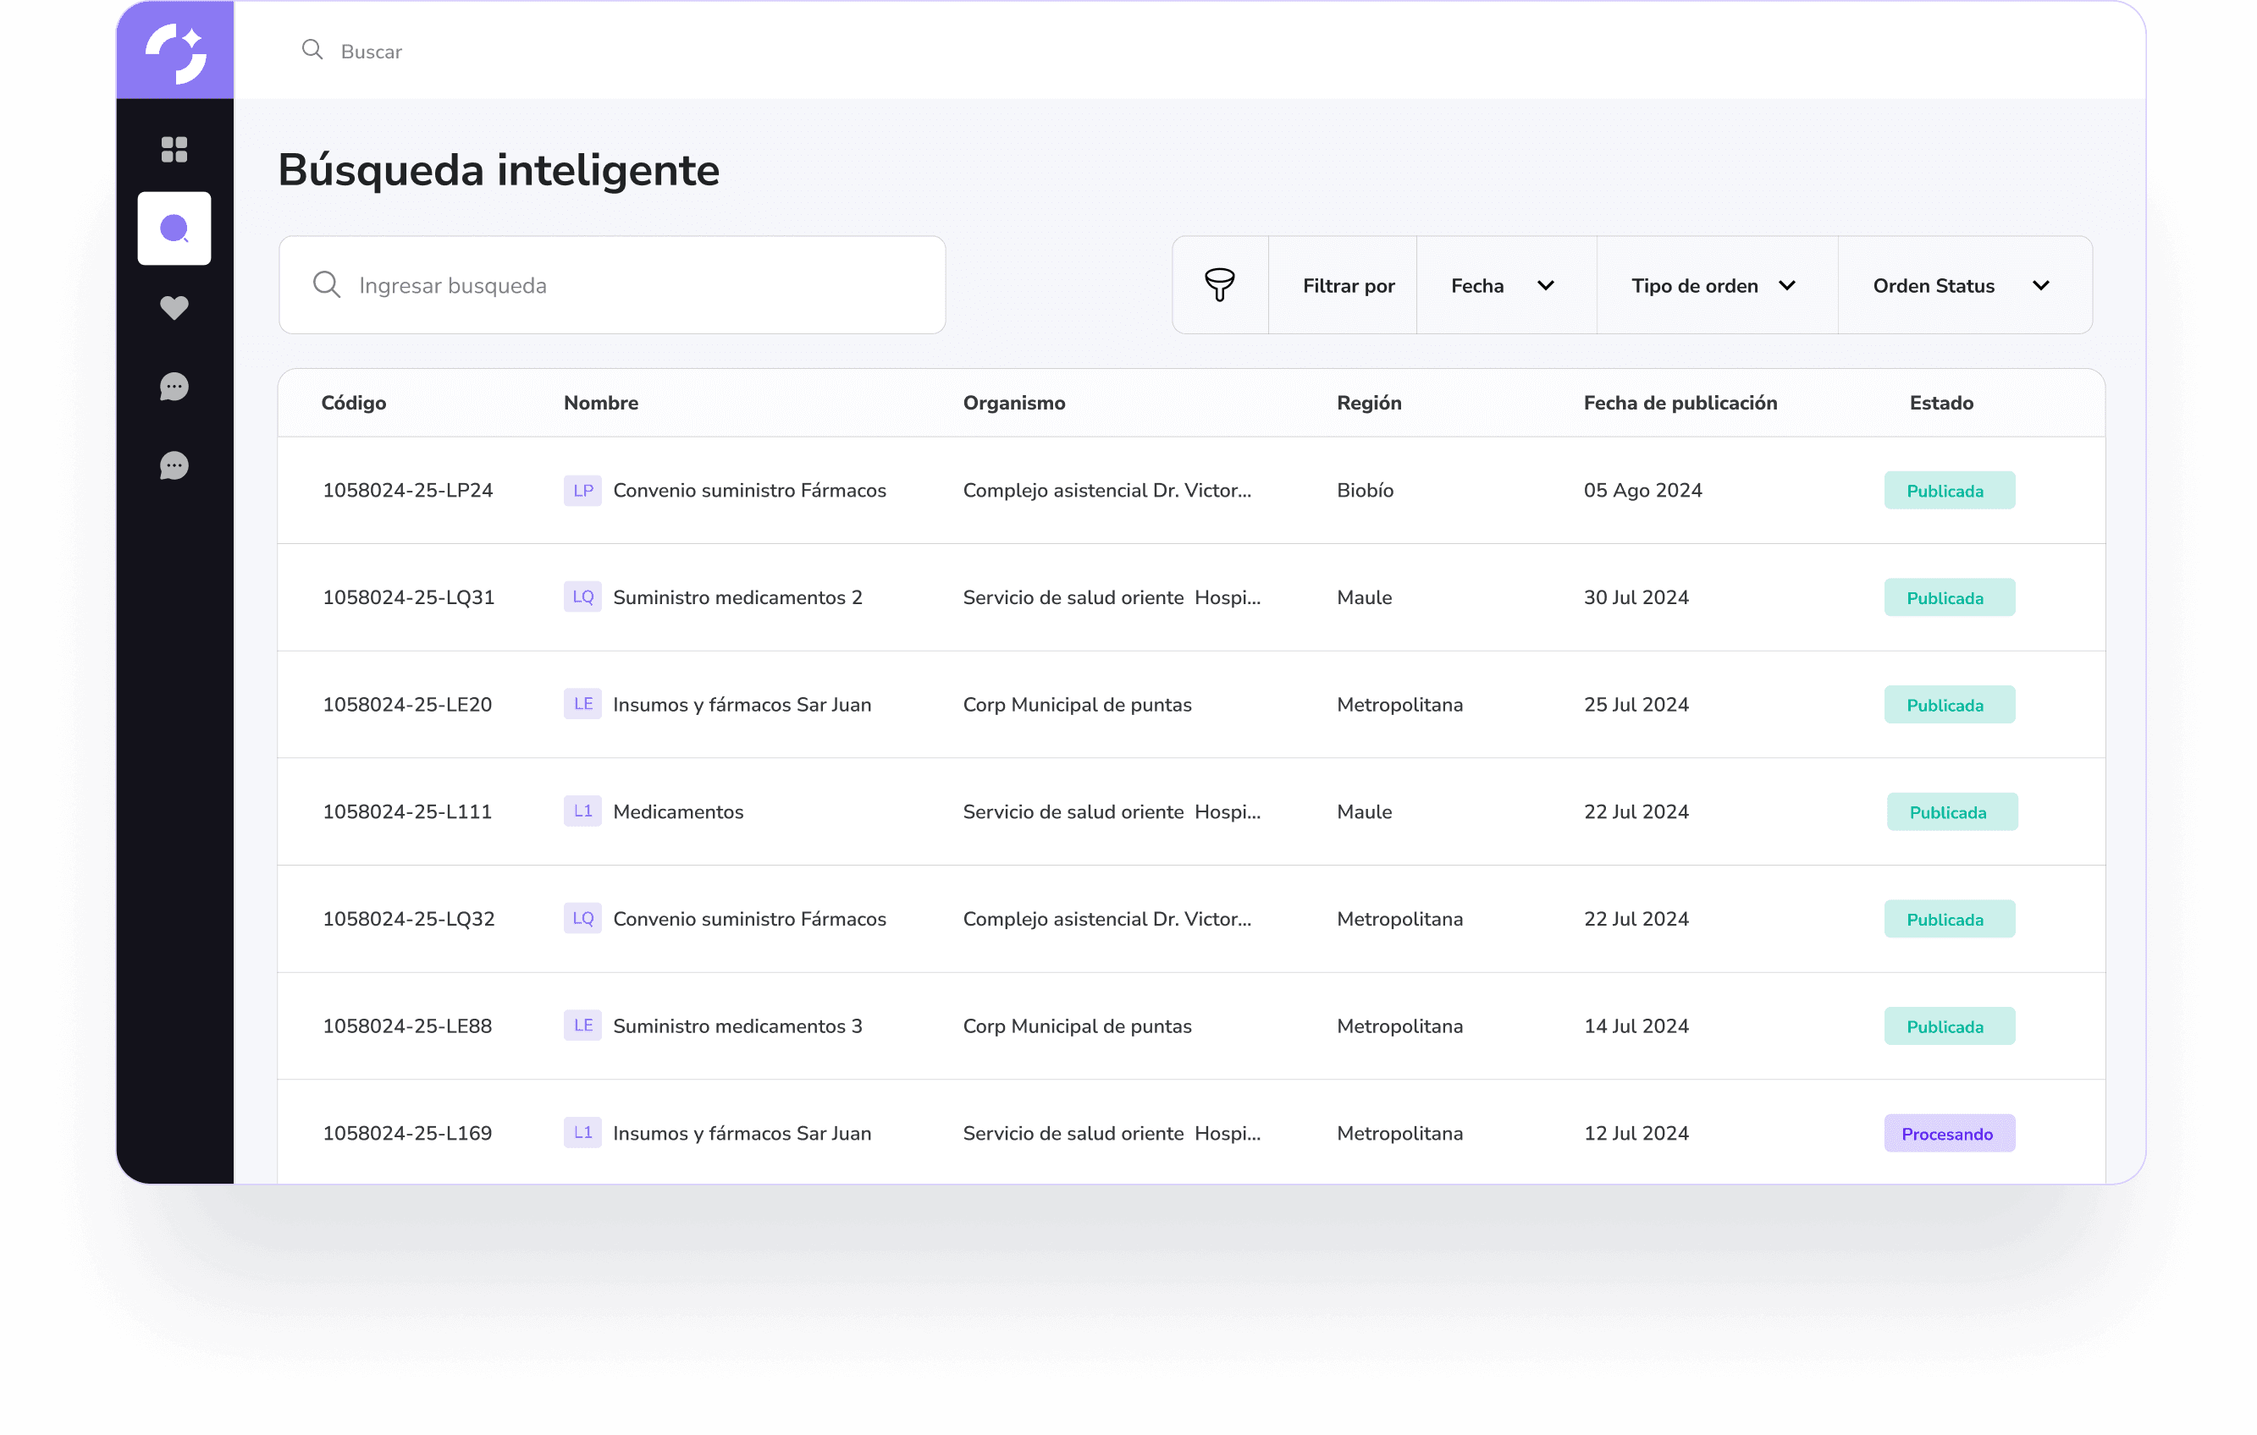Open code 1058024-25-LQ31

coord(409,597)
